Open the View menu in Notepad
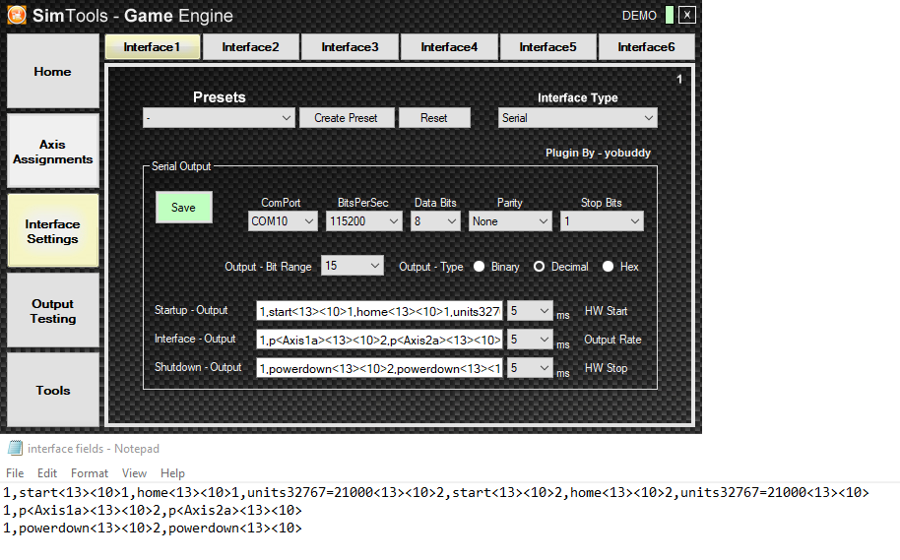The image size is (900, 560). (134, 473)
